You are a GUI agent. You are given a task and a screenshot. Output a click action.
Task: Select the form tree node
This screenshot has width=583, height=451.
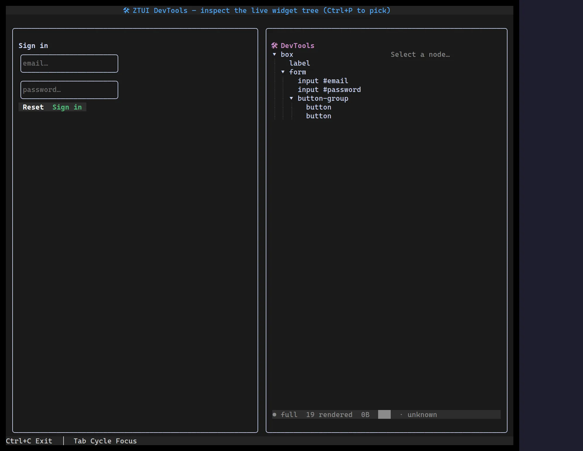[x=298, y=72]
